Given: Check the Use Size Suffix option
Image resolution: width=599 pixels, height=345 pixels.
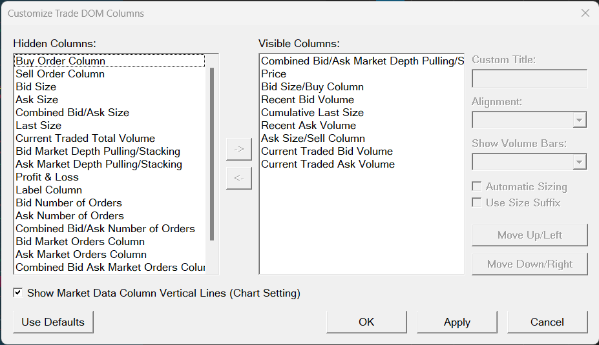Looking at the screenshot, I should tap(477, 202).
